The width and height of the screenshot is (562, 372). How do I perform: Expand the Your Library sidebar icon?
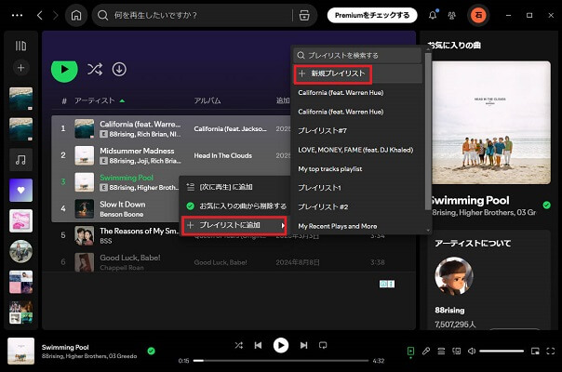[20, 46]
